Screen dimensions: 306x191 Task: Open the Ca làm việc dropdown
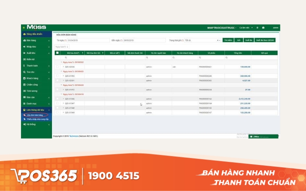tap(246, 28)
